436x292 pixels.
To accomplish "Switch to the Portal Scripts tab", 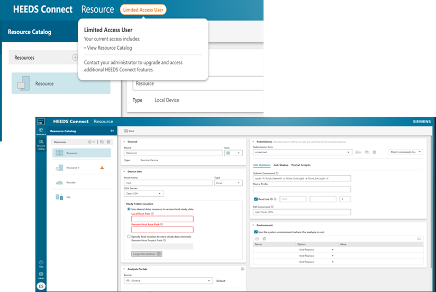I will [301, 165].
